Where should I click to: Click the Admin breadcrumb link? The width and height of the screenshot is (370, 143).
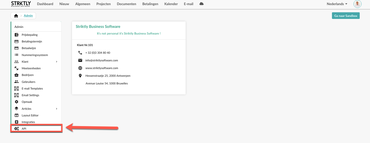pyautogui.click(x=28, y=16)
